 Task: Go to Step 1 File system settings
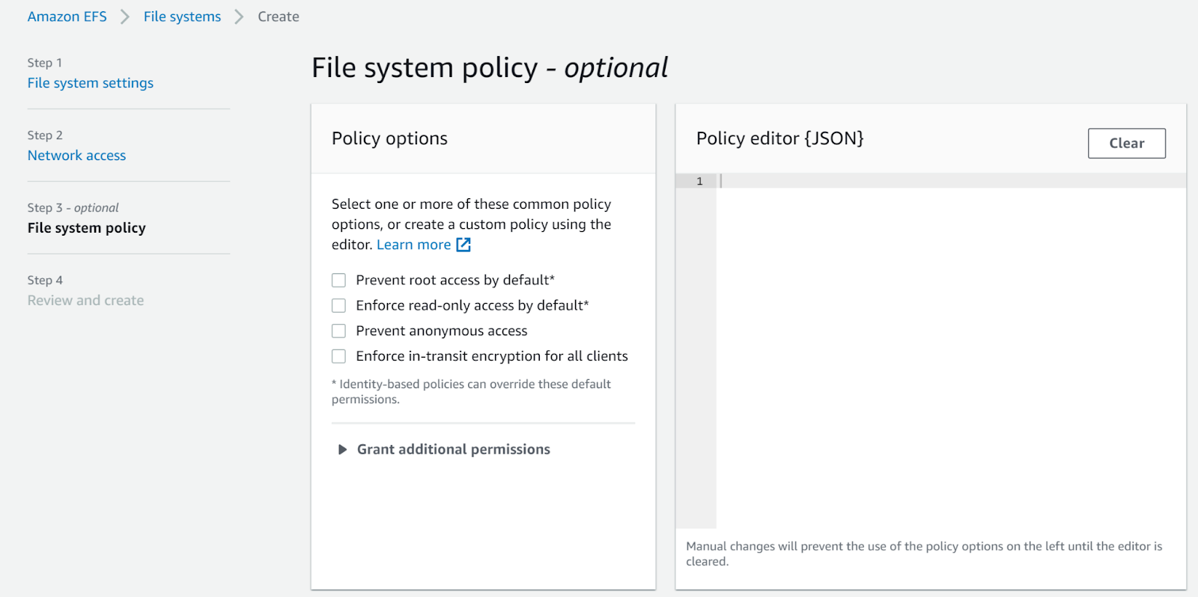tap(90, 83)
